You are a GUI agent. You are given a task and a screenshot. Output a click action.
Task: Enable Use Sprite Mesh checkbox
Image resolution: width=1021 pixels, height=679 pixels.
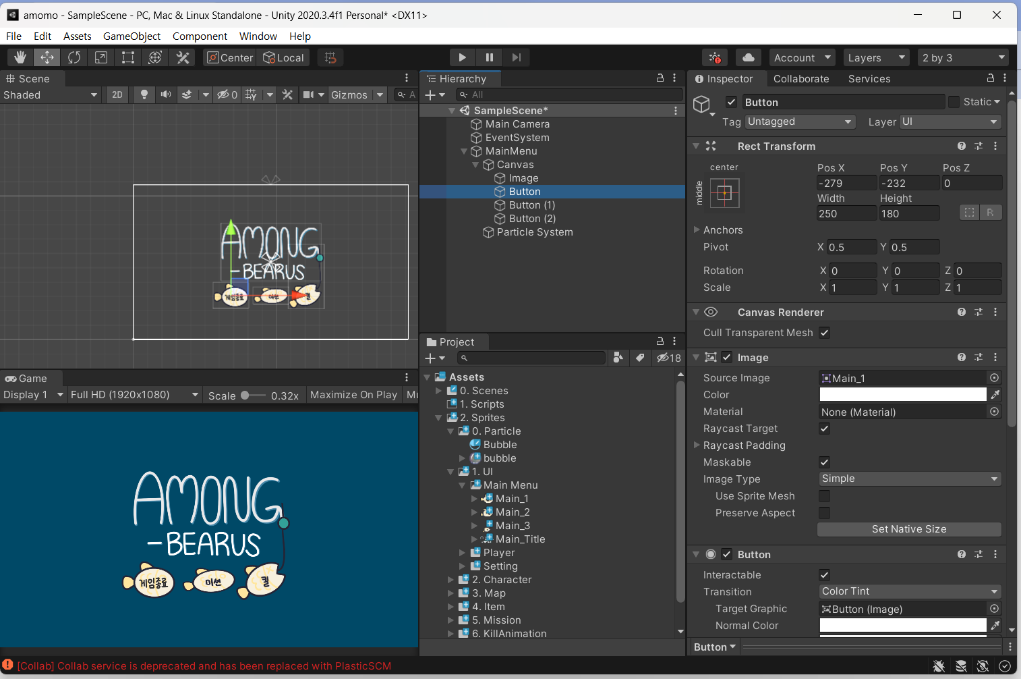click(825, 496)
